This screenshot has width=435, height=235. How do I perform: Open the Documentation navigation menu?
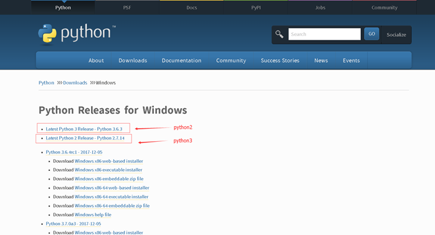[181, 60]
